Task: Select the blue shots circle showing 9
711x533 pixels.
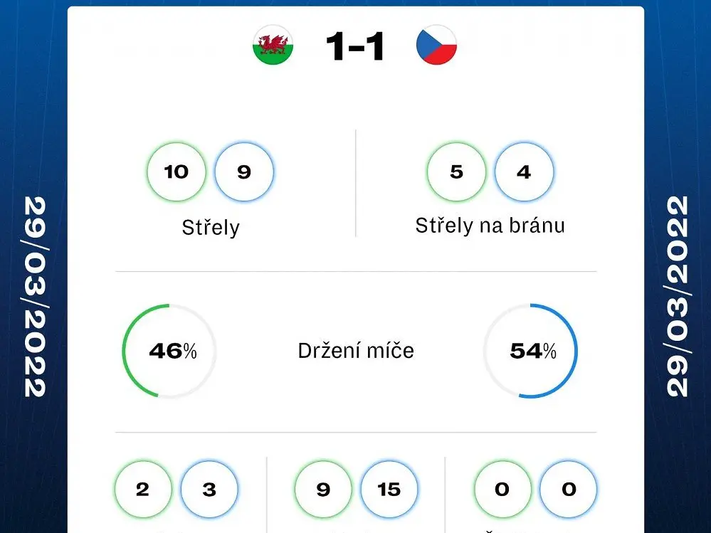Action: point(244,171)
